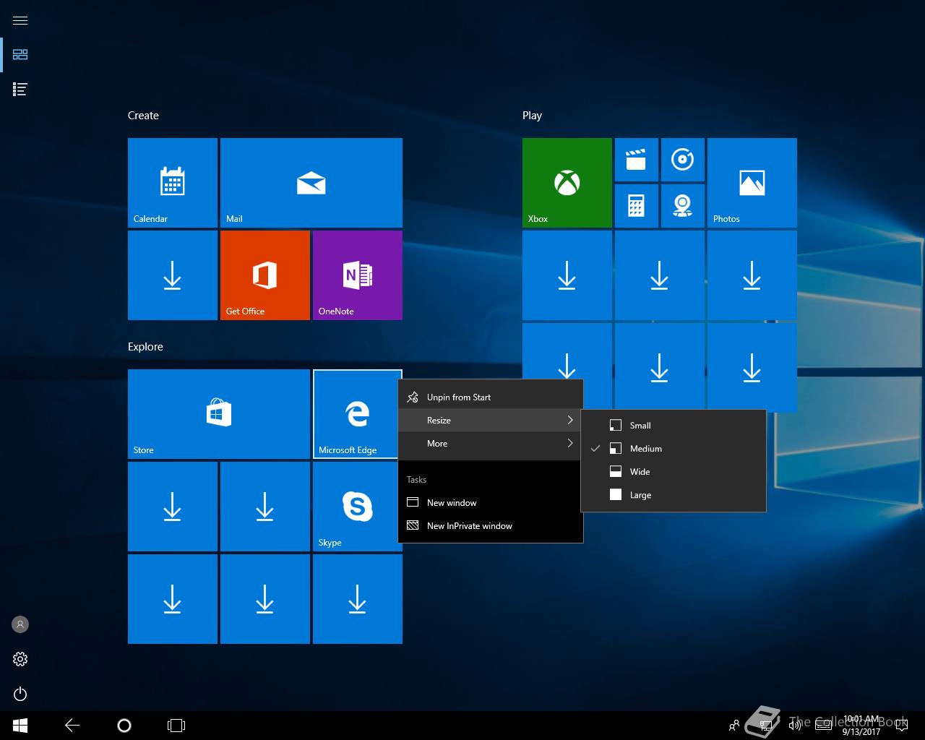The image size is (925, 740).
Task: Open the Photos tile
Action: 752,183
